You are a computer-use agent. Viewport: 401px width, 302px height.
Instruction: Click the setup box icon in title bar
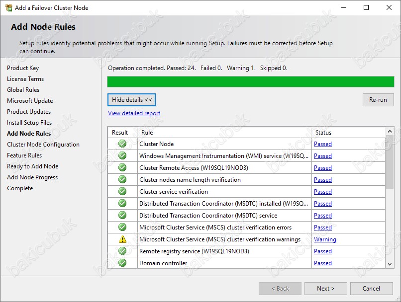click(x=8, y=7)
